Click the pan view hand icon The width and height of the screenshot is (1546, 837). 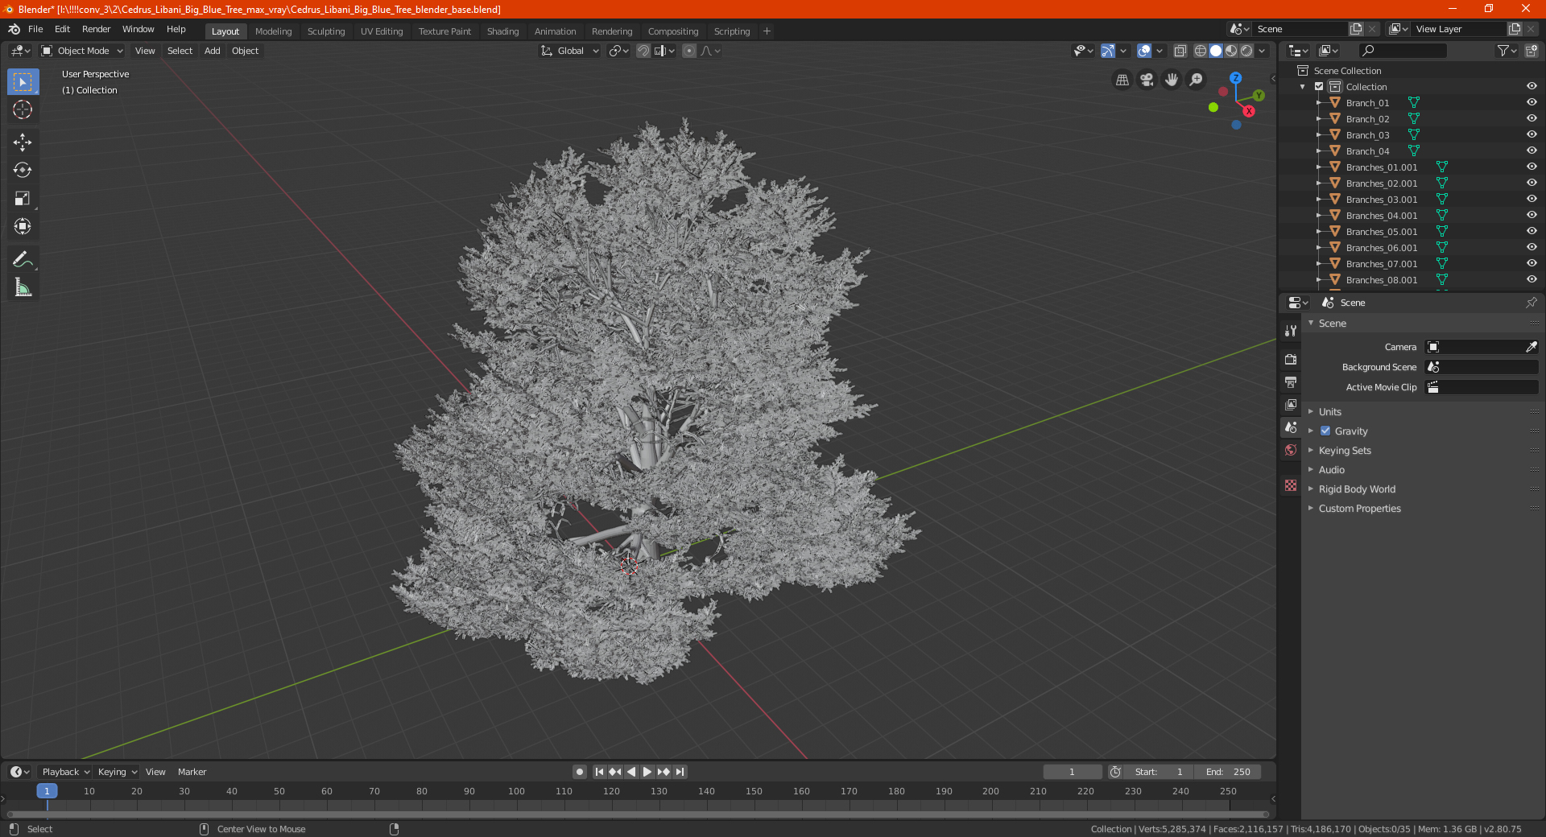(x=1172, y=80)
